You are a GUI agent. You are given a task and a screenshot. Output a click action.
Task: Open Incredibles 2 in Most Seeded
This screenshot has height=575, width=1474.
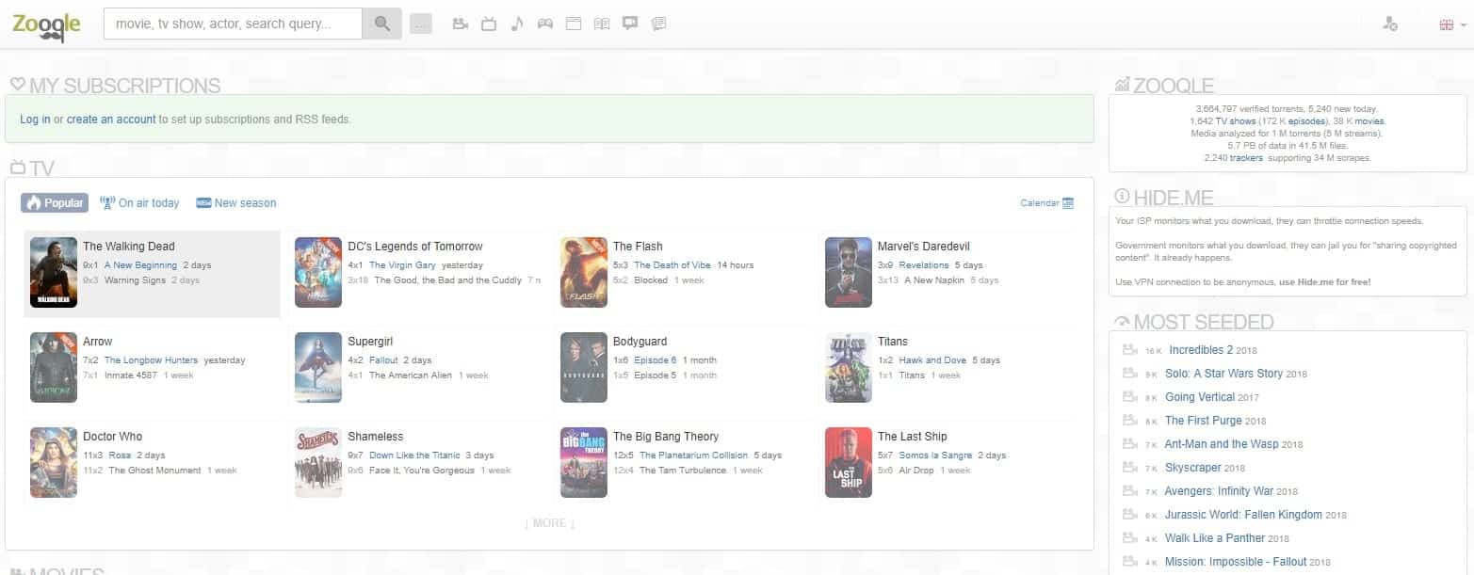(1200, 350)
